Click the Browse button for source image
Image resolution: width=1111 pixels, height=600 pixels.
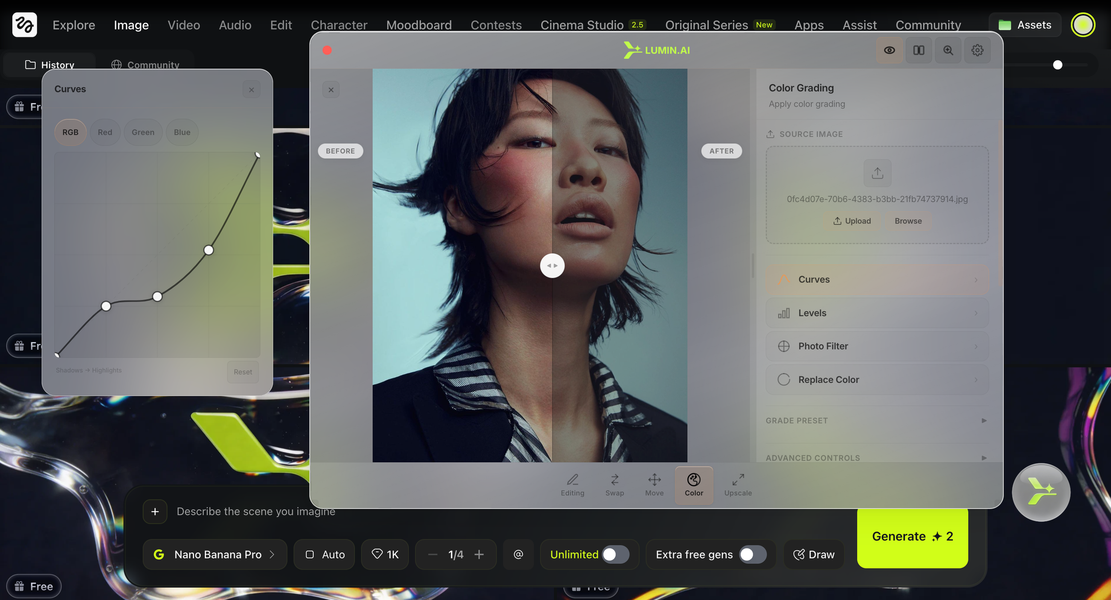pos(908,221)
